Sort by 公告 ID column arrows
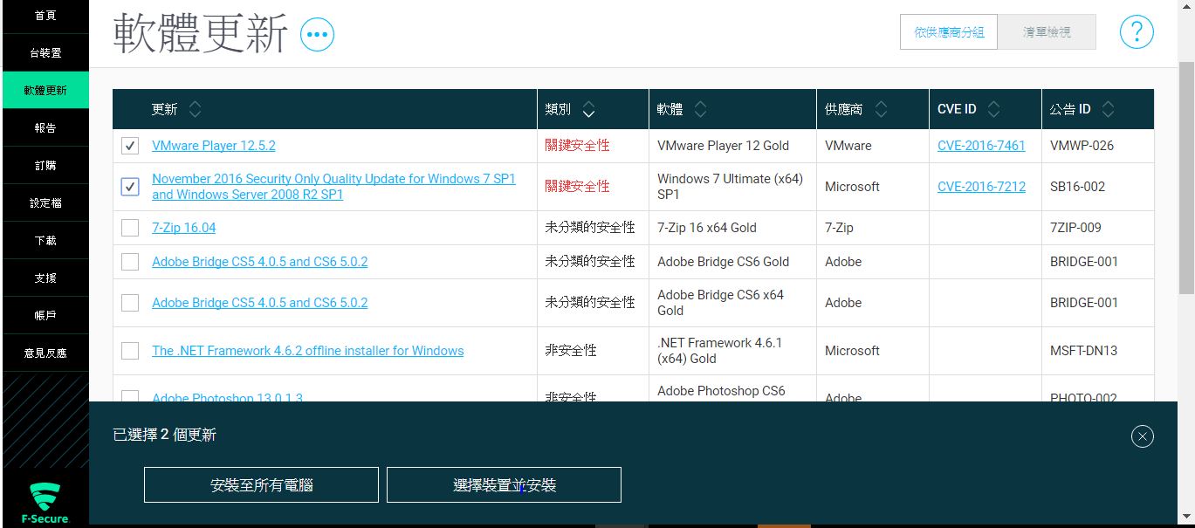This screenshot has height=528, width=1195. (1108, 110)
